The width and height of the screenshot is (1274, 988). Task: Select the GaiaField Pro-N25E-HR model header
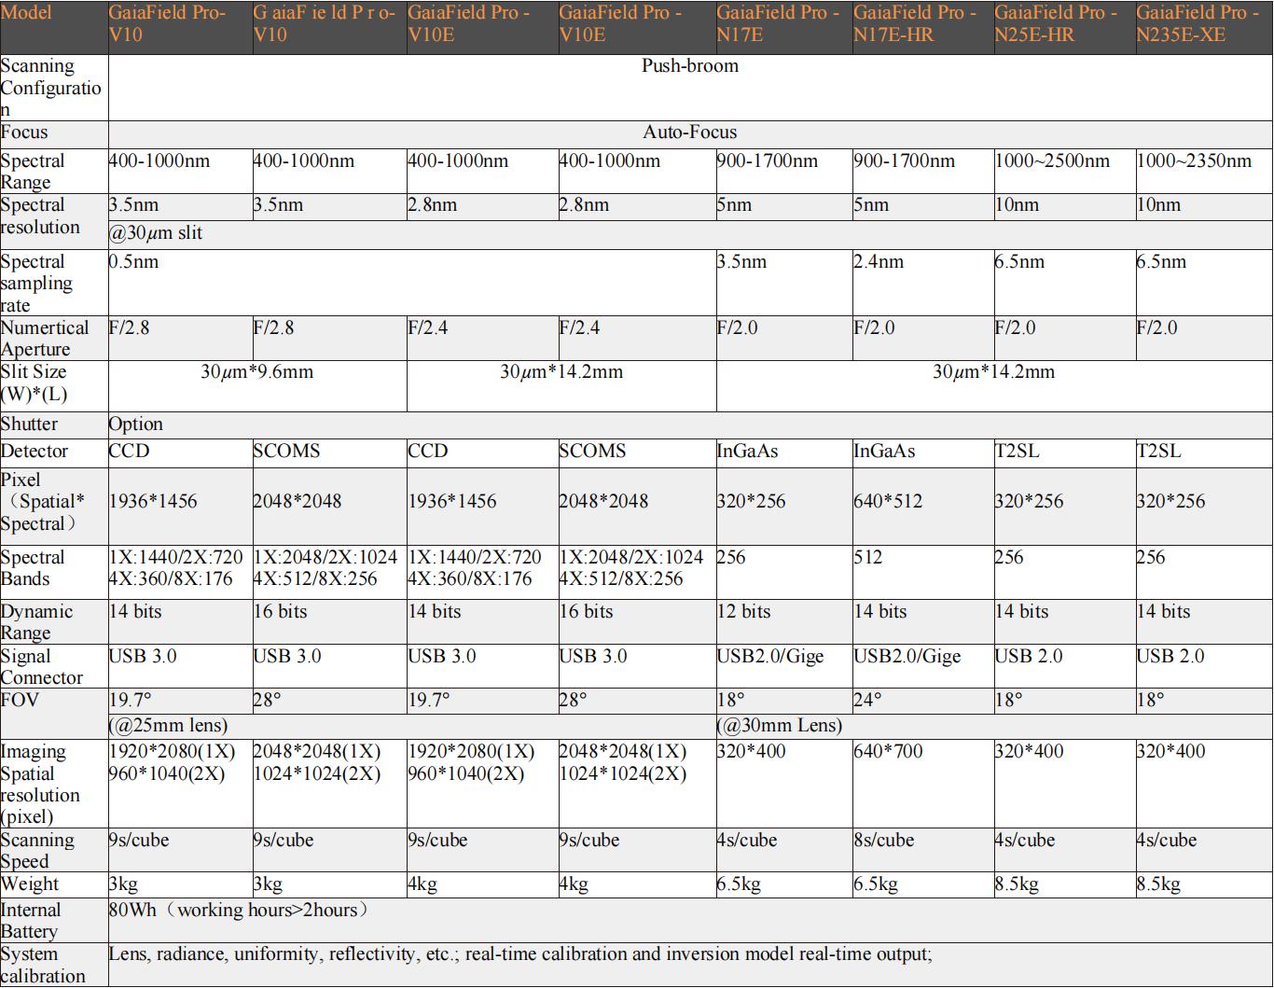click(1056, 24)
